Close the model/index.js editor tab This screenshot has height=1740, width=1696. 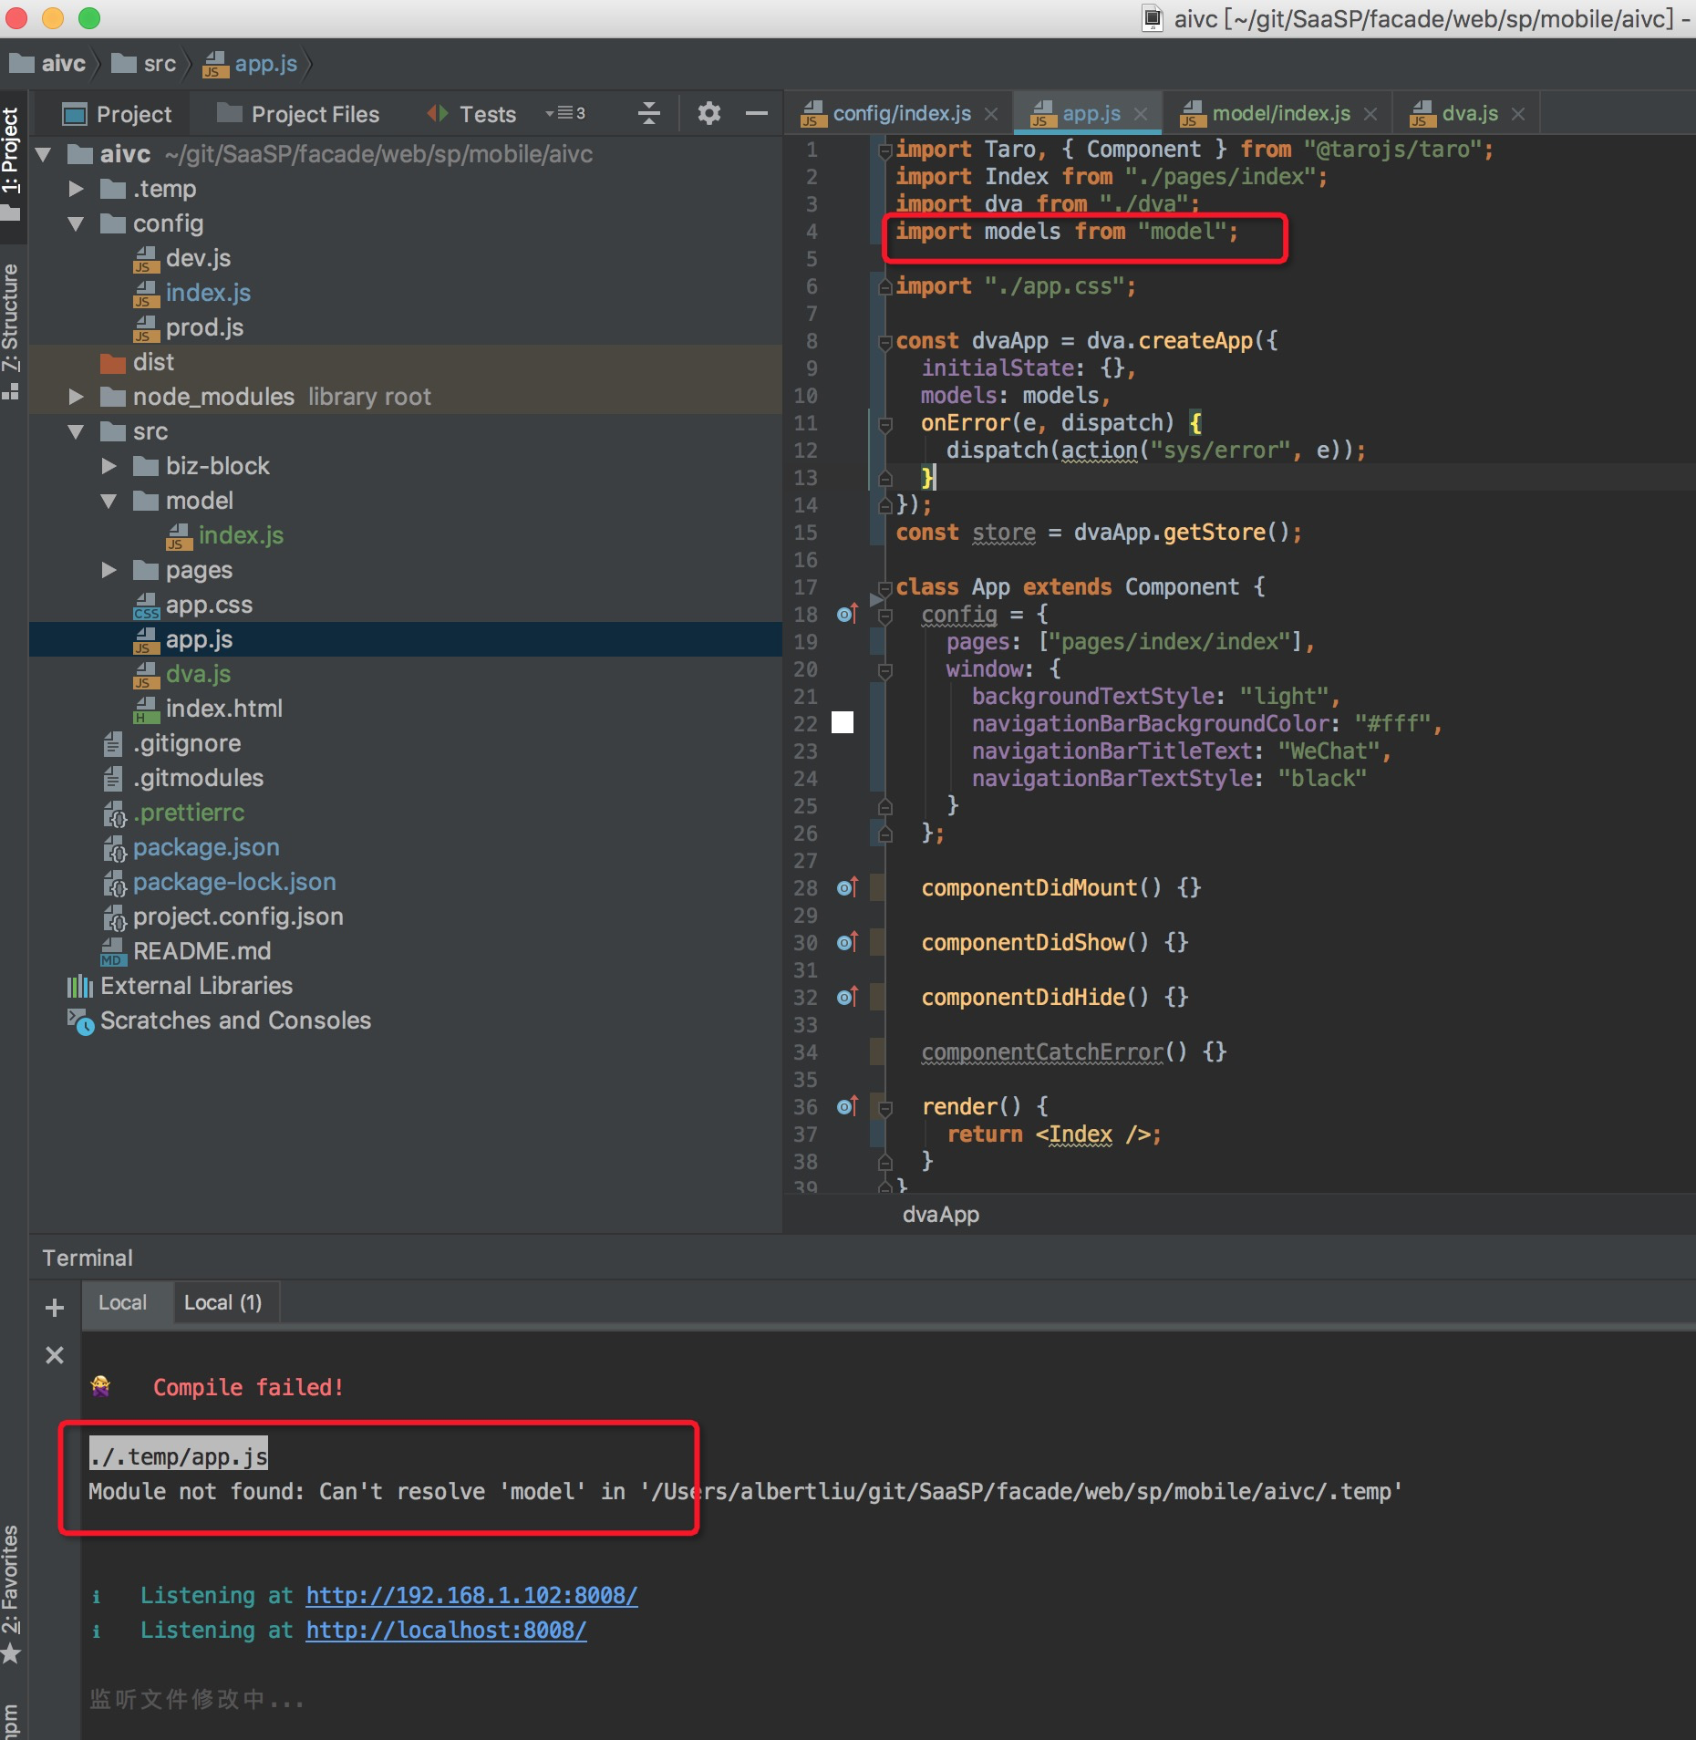point(1370,114)
